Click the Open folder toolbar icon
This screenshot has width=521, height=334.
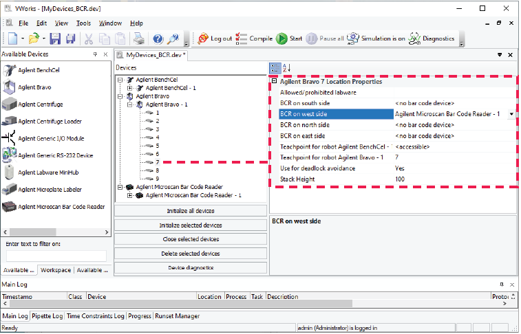(x=34, y=38)
